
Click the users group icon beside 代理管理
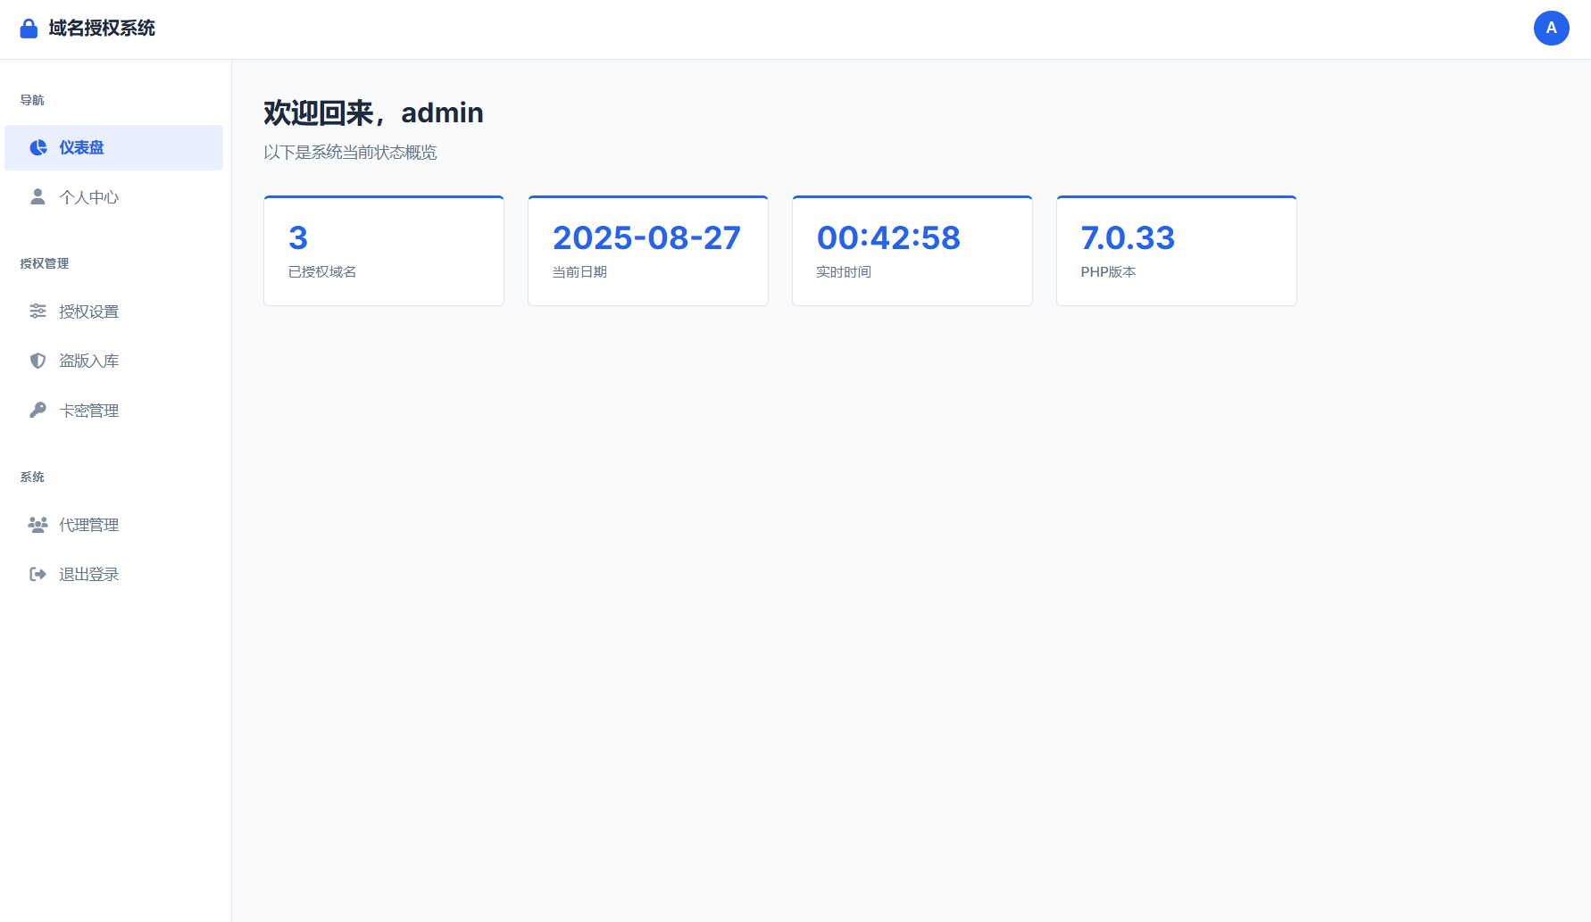coord(37,525)
